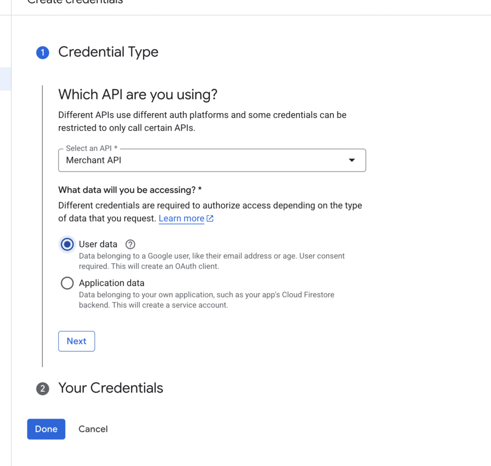Click the highlighted left sidebar item

[x=5, y=79]
